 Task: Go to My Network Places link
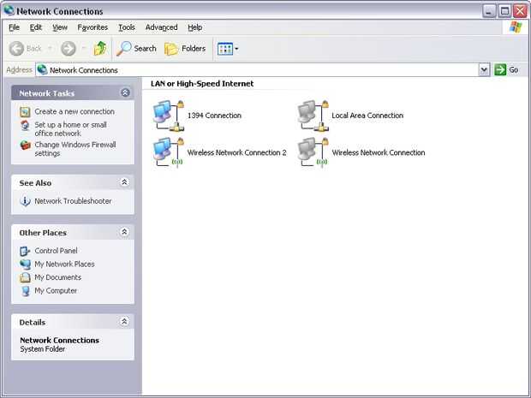64,264
